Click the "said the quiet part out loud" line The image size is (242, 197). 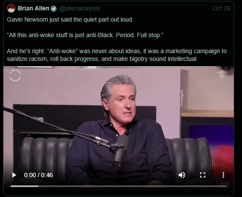point(70,19)
